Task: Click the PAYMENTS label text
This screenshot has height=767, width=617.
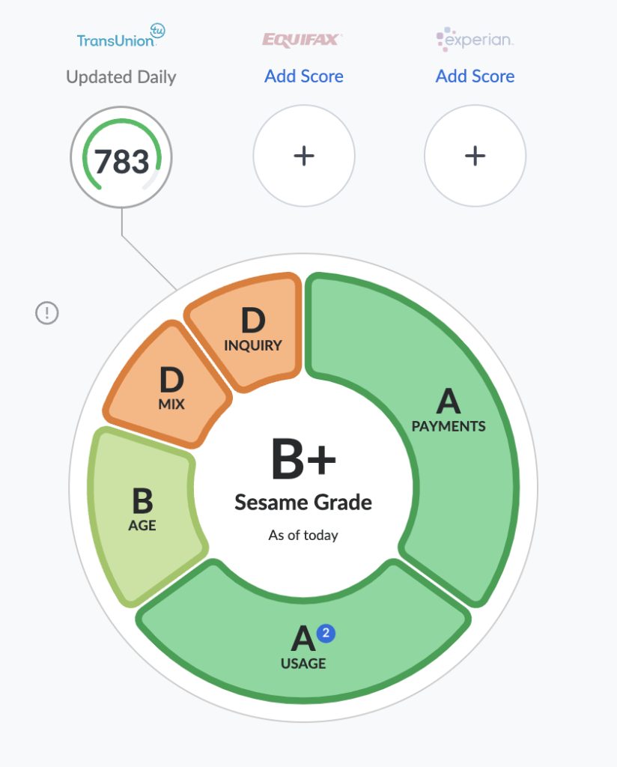Action: pyautogui.click(x=449, y=426)
